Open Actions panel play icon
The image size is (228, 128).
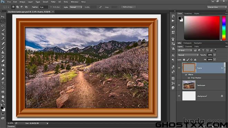pyautogui.click(x=173, y=21)
